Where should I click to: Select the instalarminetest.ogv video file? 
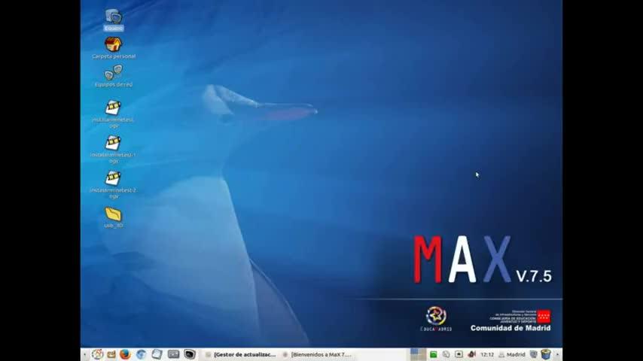113,114
